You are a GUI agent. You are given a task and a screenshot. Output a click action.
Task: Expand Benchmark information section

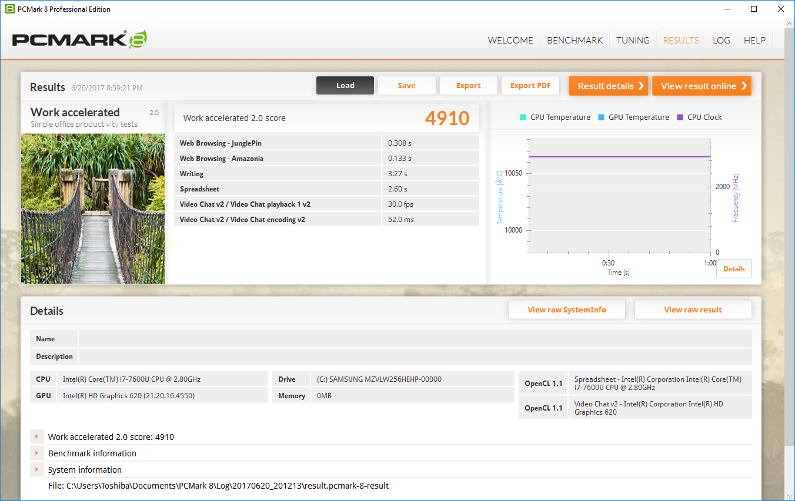pyautogui.click(x=36, y=453)
